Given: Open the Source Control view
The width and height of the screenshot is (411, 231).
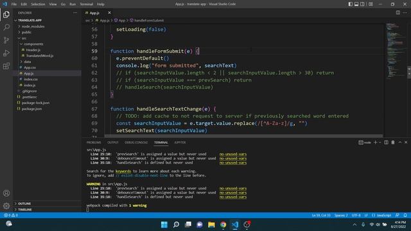Looking at the screenshot, I should pyautogui.click(x=6, y=40).
